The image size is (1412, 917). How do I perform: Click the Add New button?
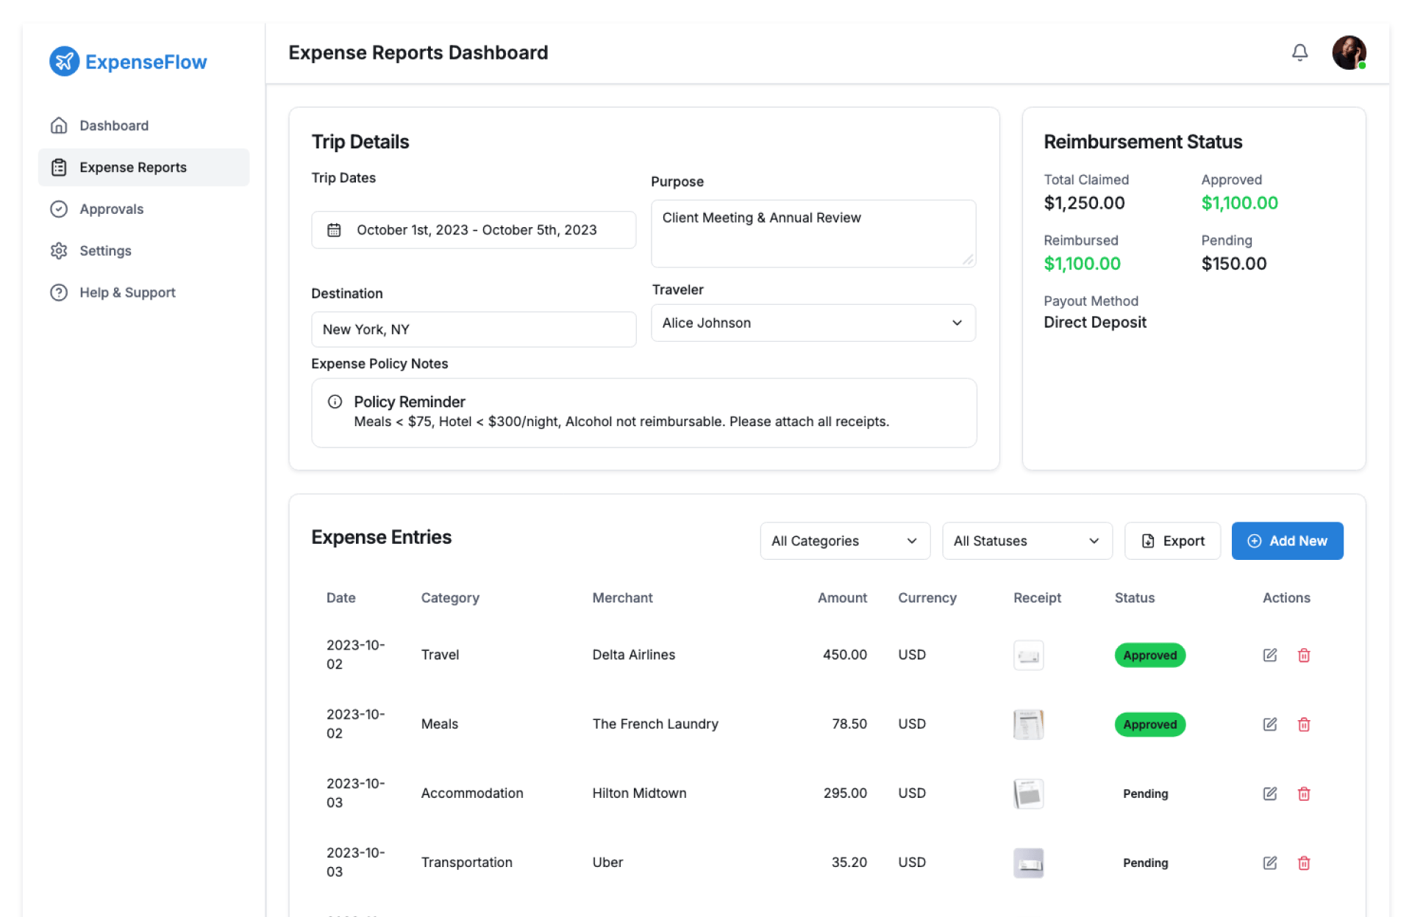pos(1286,541)
